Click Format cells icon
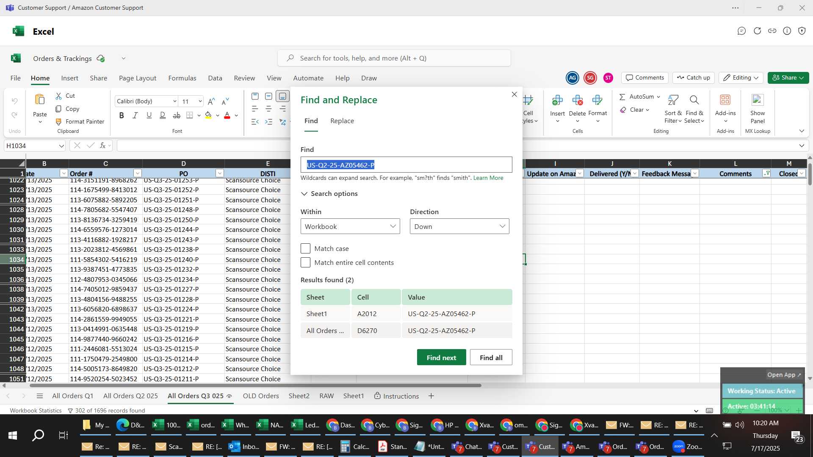813x457 pixels. pyautogui.click(x=597, y=100)
